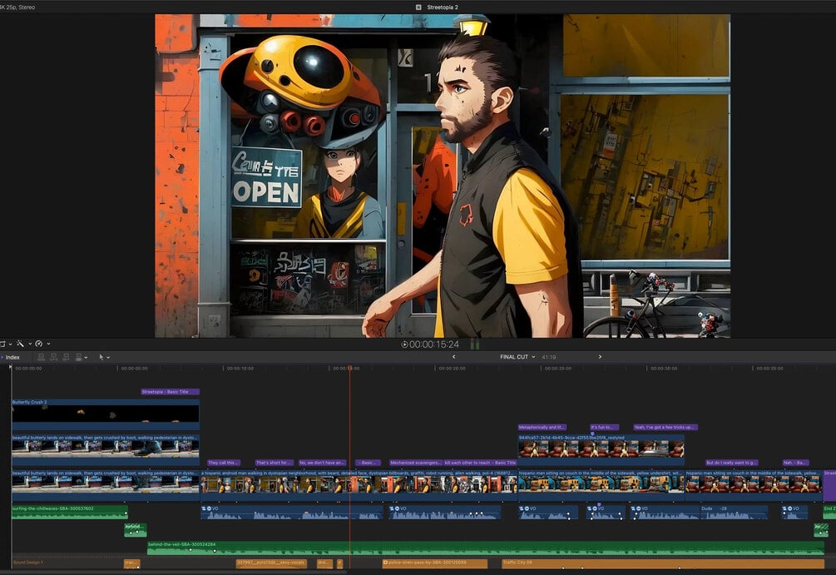
Task: Open the FINAL CUT project dropdown
Action: 517,357
